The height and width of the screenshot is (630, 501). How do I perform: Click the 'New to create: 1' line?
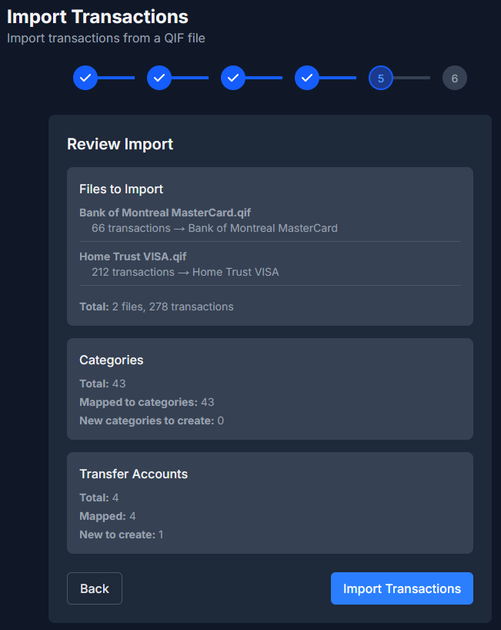tap(122, 534)
